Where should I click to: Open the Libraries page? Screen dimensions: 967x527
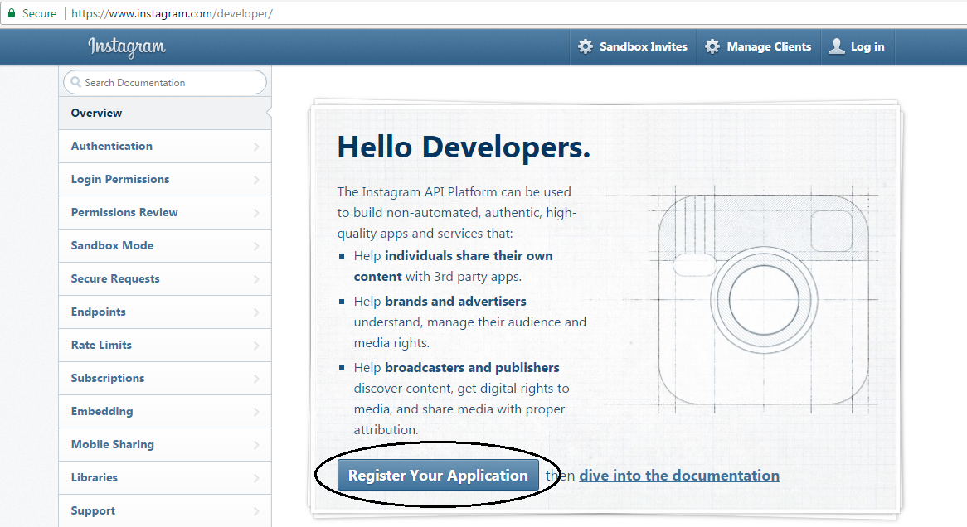165,477
